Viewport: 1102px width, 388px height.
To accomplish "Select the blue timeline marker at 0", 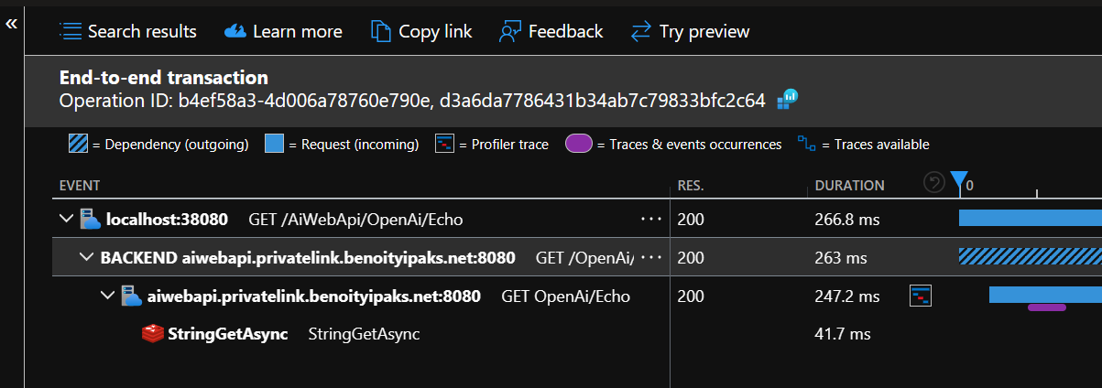I will (958, 181).
